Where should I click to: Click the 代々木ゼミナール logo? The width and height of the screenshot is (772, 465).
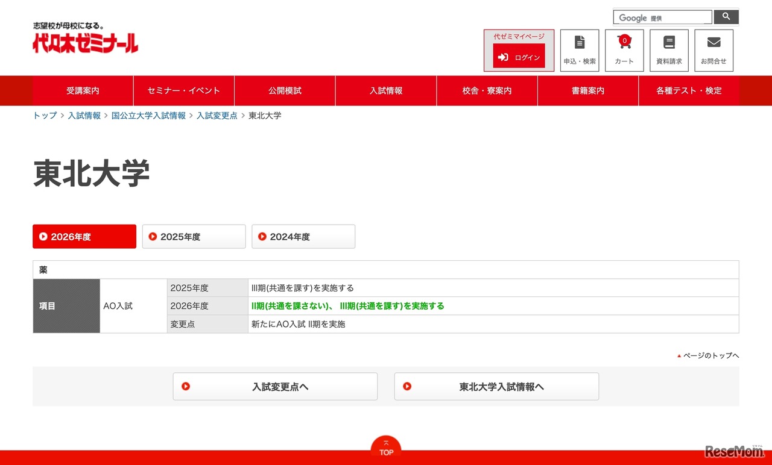click(x=85, y=42)
